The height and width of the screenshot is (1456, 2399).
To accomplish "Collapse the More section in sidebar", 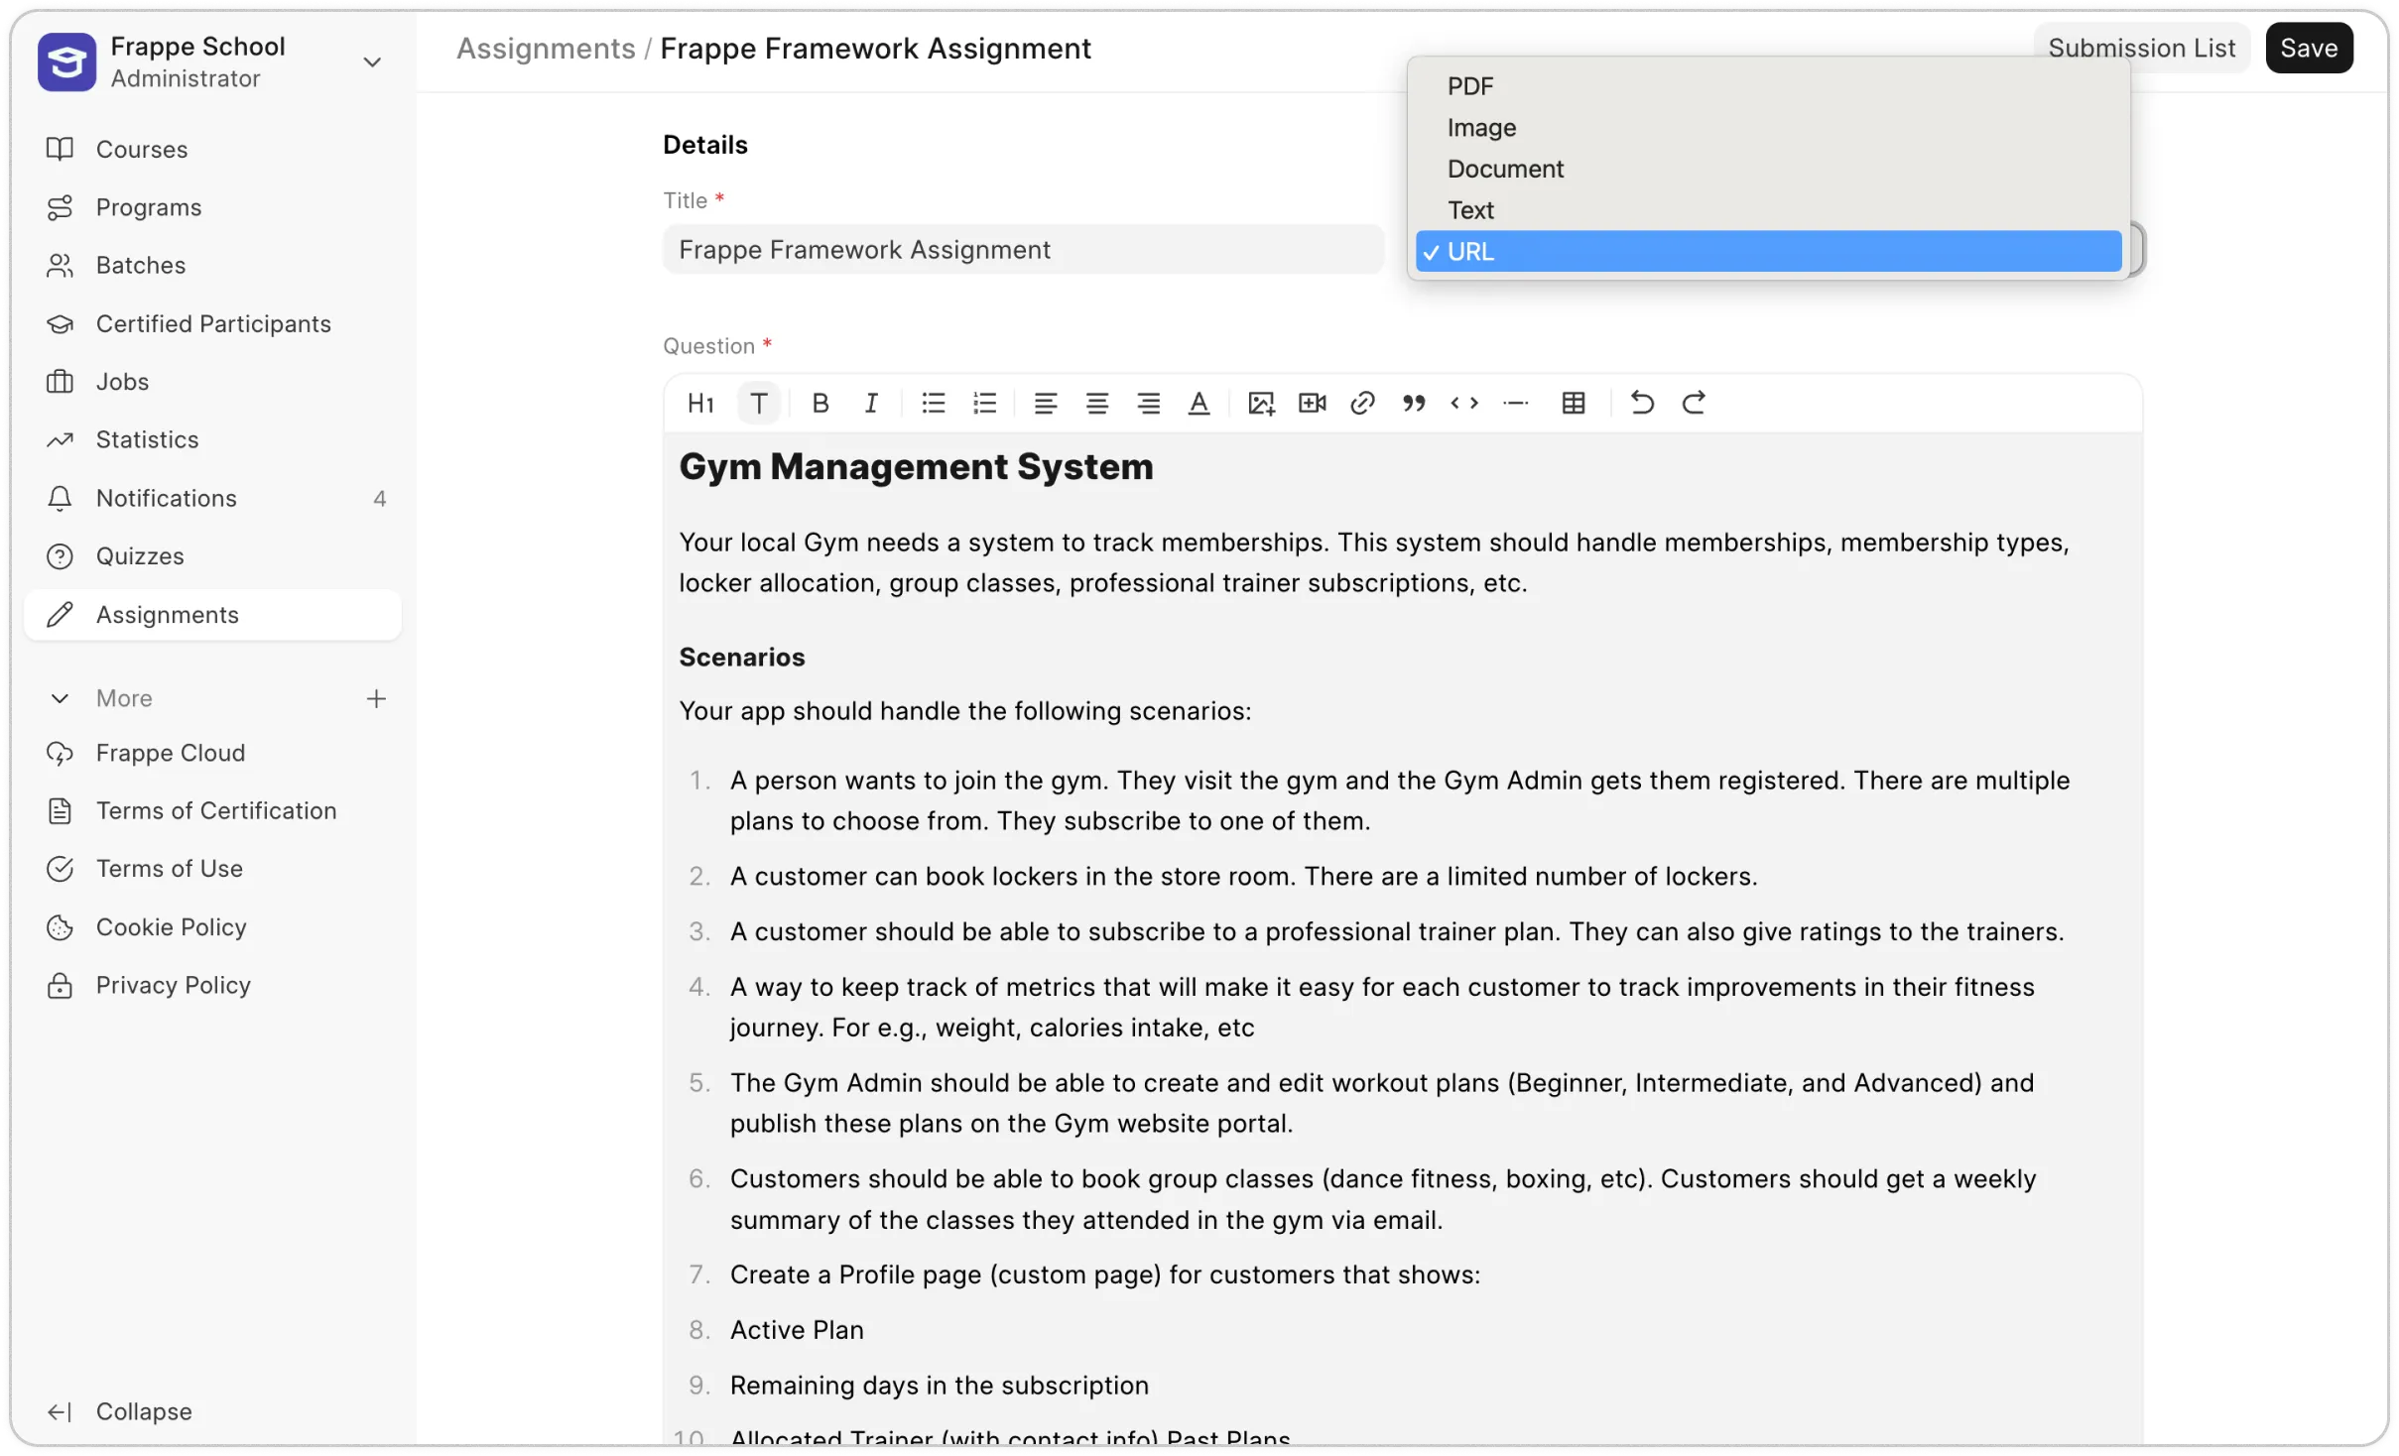I will click(x=59, y=698).
